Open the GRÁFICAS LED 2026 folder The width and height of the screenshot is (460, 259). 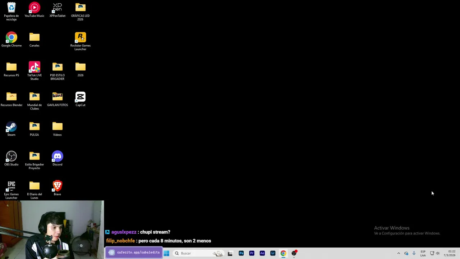(x=80, y=12)
